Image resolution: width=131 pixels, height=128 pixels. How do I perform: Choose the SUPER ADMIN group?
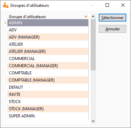48,116
